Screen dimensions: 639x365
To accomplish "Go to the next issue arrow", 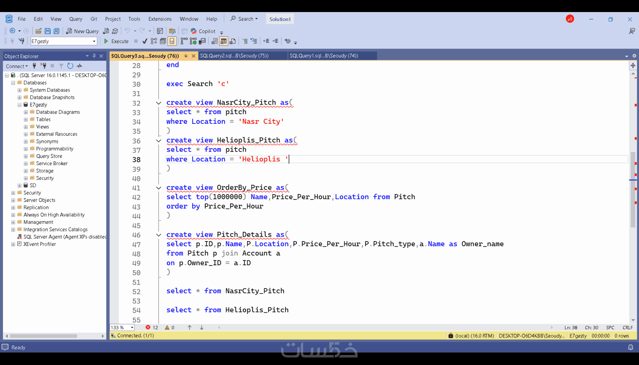I will pos(202,327).
